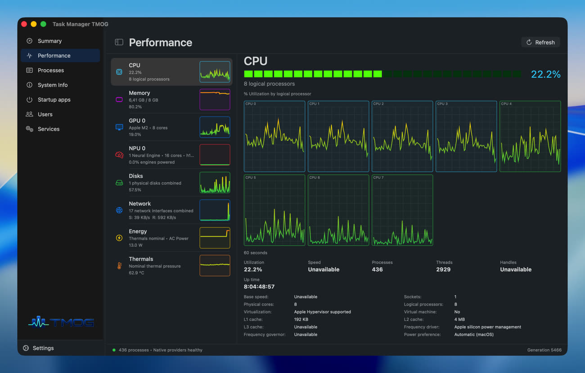Click the CPU chip icon

click(x=119, y=72)
